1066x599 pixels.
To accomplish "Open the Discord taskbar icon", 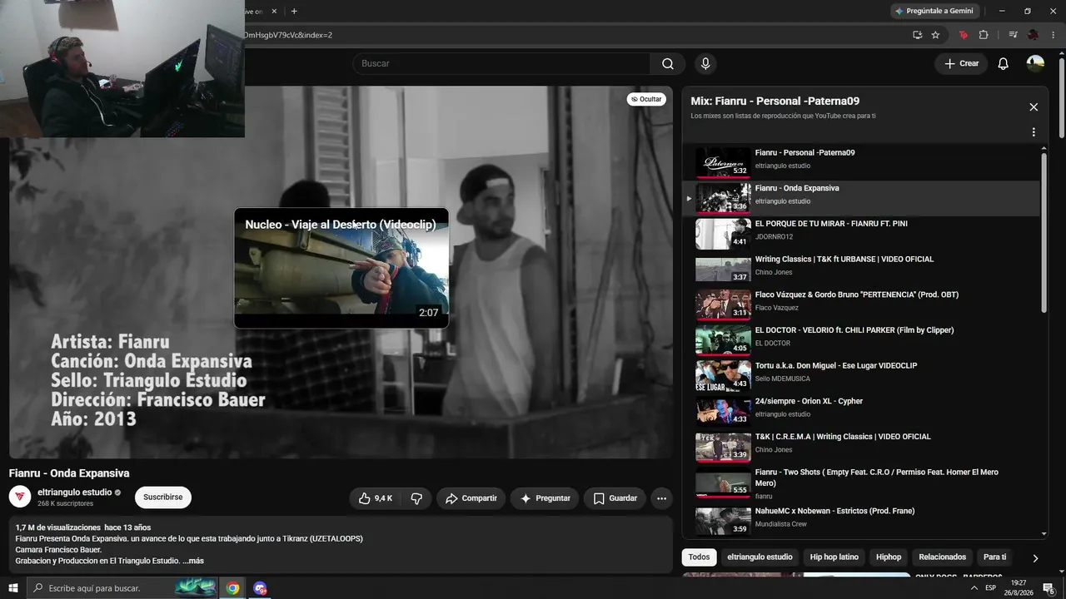I will (260, 588).
